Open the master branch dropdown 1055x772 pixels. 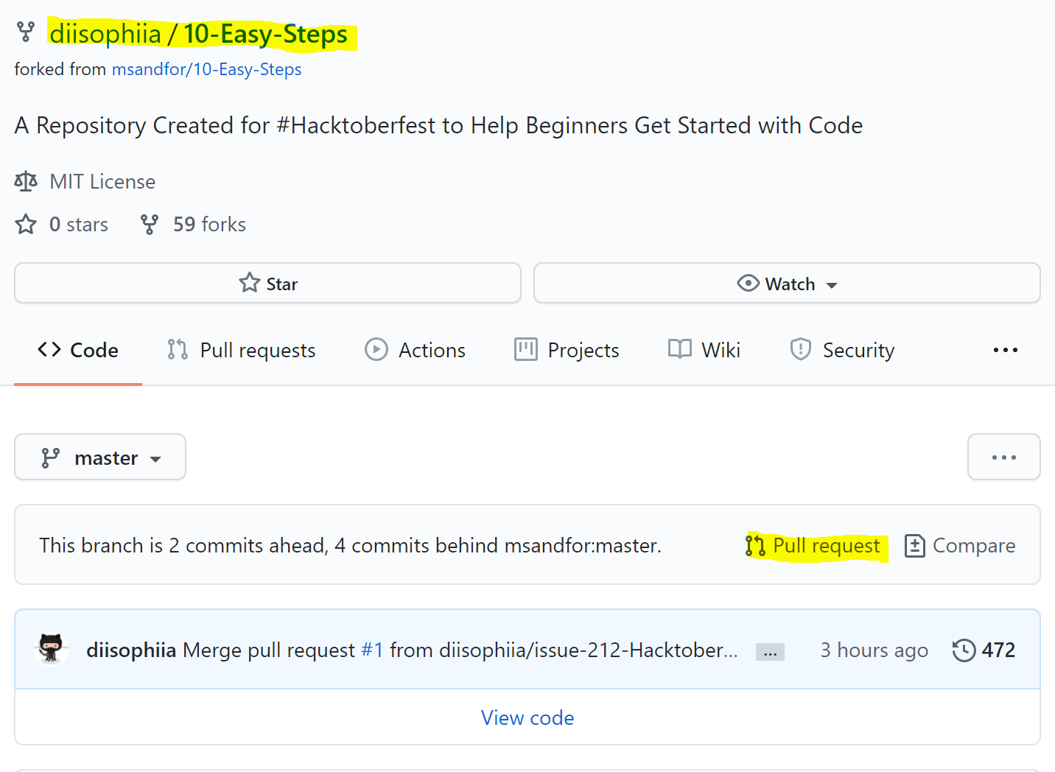[99, 457]
